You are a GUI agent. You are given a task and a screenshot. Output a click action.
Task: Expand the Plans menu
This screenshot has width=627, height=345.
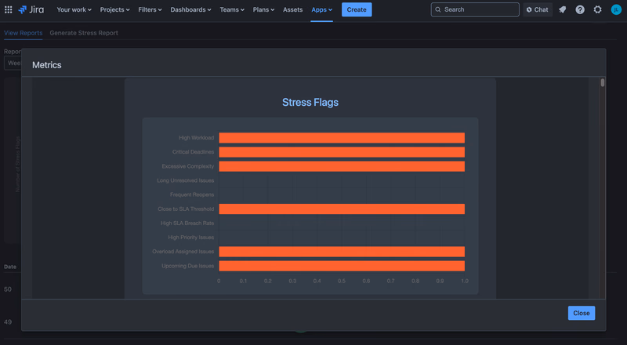(x=263, y=9)
